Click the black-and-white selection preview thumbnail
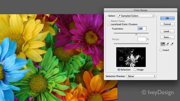180x101 pixels. pos(131,57)
